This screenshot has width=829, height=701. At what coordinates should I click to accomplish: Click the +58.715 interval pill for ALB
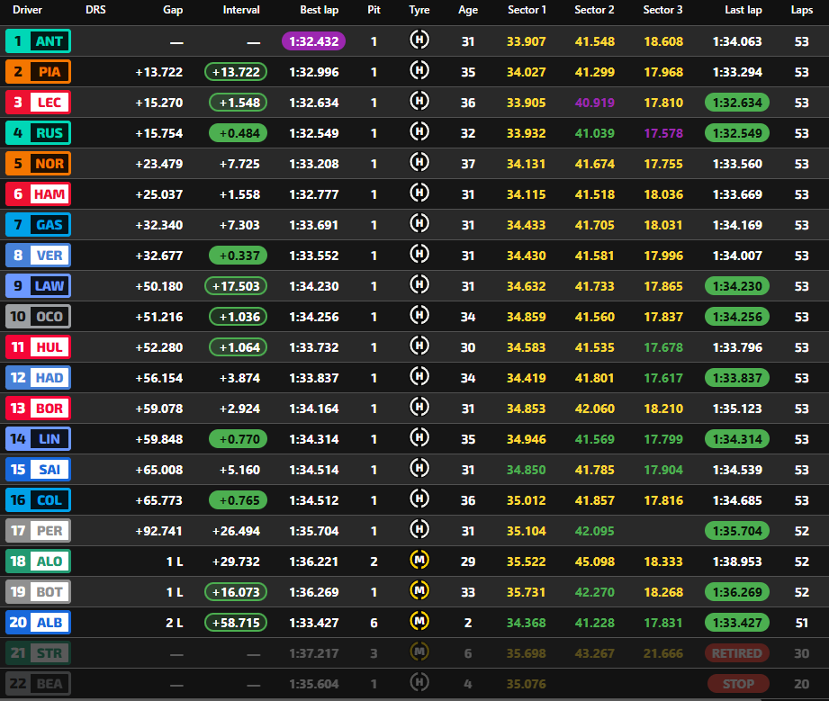tap(236, 623)
